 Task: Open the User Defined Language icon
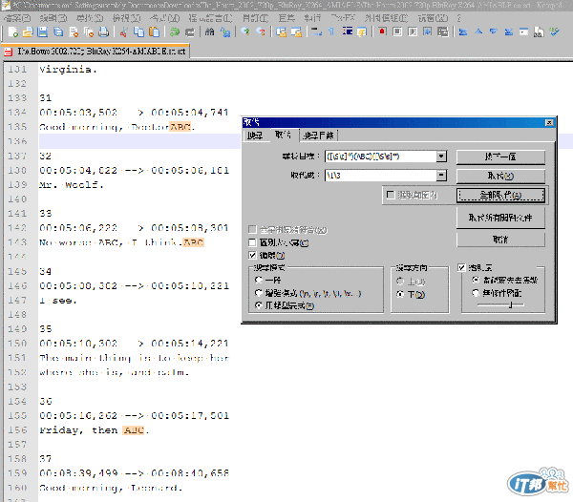(x=362, y=32)
